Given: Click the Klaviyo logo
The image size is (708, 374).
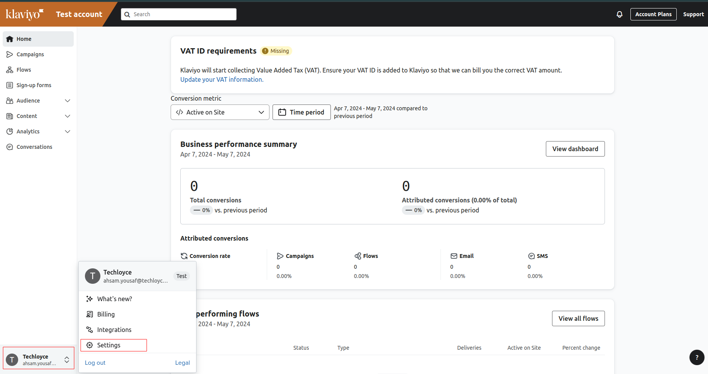Looking at the screenshot, I should click(24, 14).
